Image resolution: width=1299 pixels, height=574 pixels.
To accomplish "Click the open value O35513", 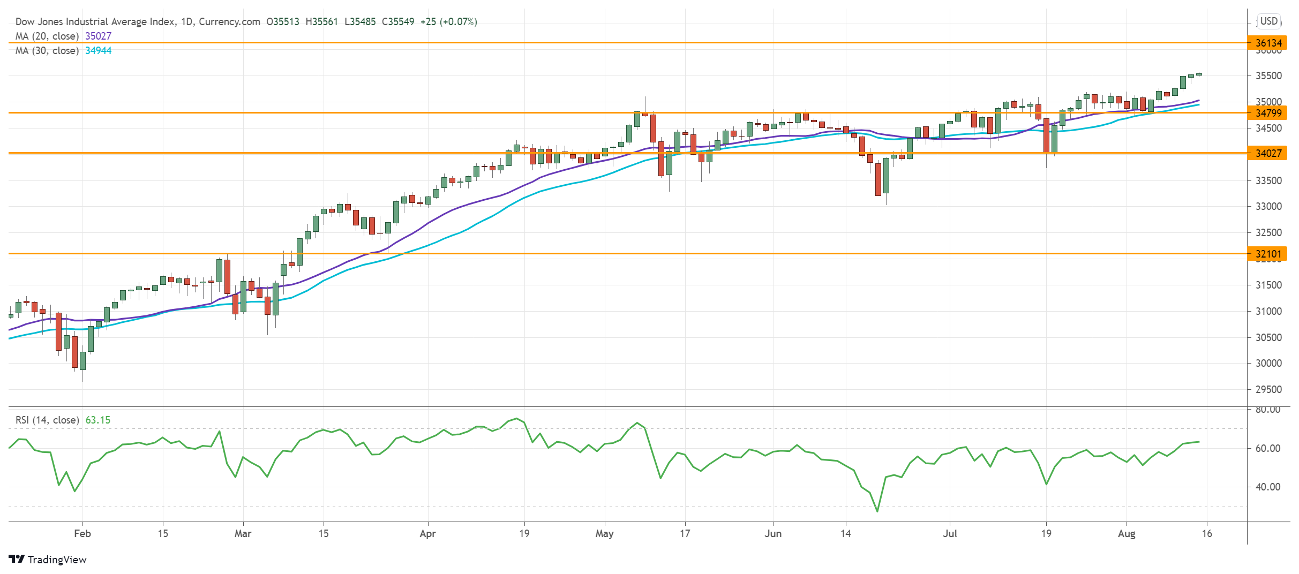I will pyautogui.click(x=283, y=21).
